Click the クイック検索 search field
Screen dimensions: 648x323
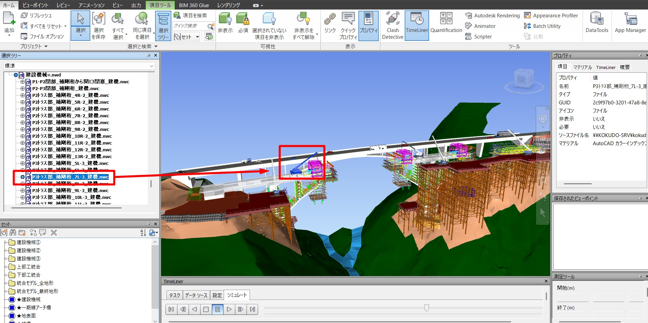(x=189, y=26)
